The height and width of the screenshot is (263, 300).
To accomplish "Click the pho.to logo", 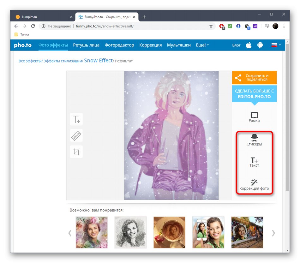I will (23, 45).
